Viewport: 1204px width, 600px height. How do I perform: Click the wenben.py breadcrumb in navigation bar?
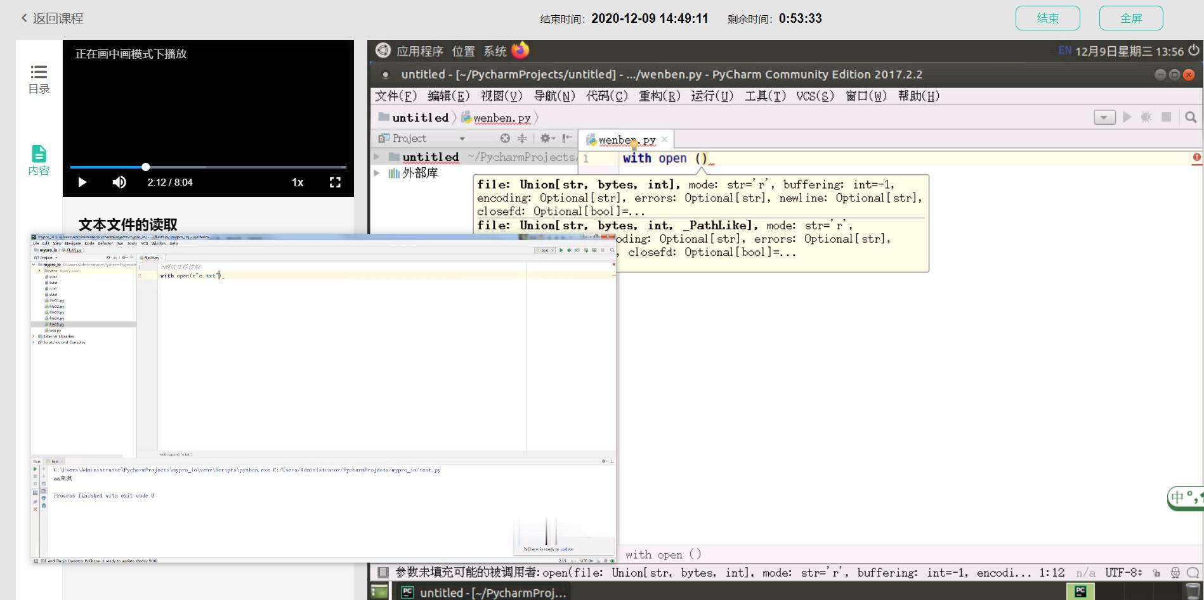pos(496,117)
